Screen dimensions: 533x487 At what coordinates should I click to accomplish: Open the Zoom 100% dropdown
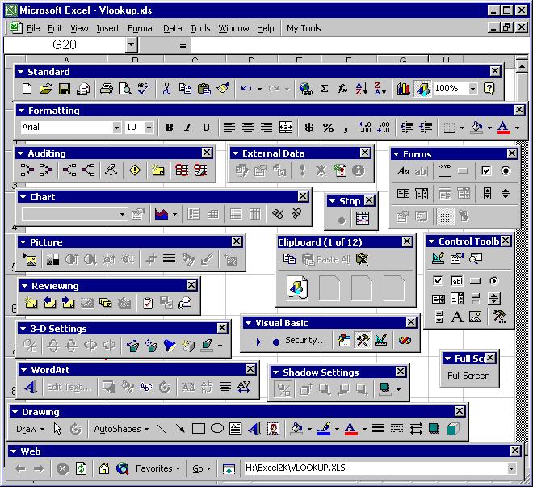[472, 89]
